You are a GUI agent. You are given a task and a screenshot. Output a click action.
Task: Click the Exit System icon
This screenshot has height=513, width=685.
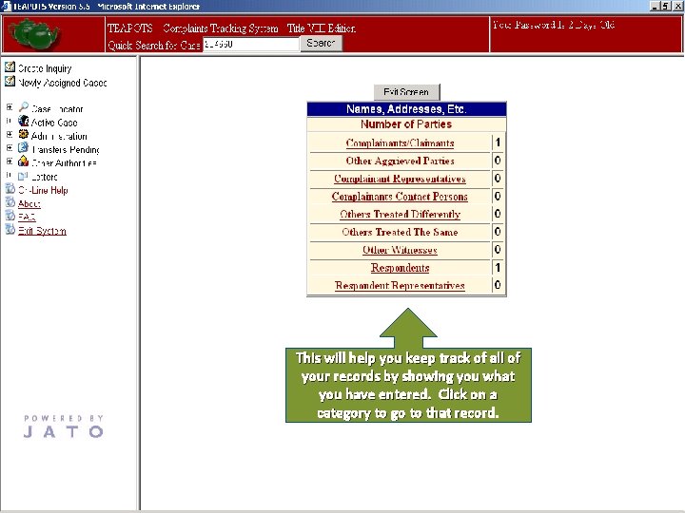pos(10,230)
